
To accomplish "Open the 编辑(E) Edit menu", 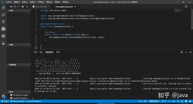I will (x=17, y=2).
